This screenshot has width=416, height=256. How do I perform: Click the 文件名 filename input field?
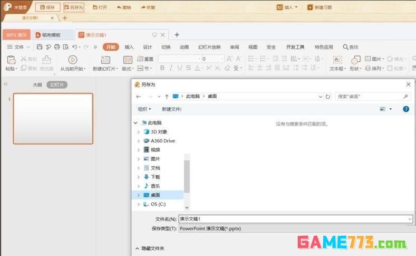click(x=296, y=219)
